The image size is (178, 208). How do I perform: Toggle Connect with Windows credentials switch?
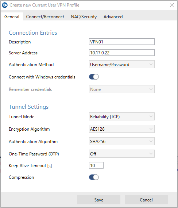pyautogui.click(x=94, y=77)
